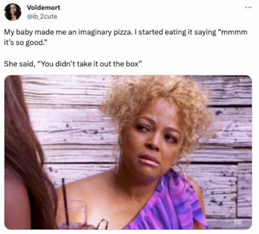Click the woman's face in the meme
This screenshot has width=259, height=234.
coord(154,142)
